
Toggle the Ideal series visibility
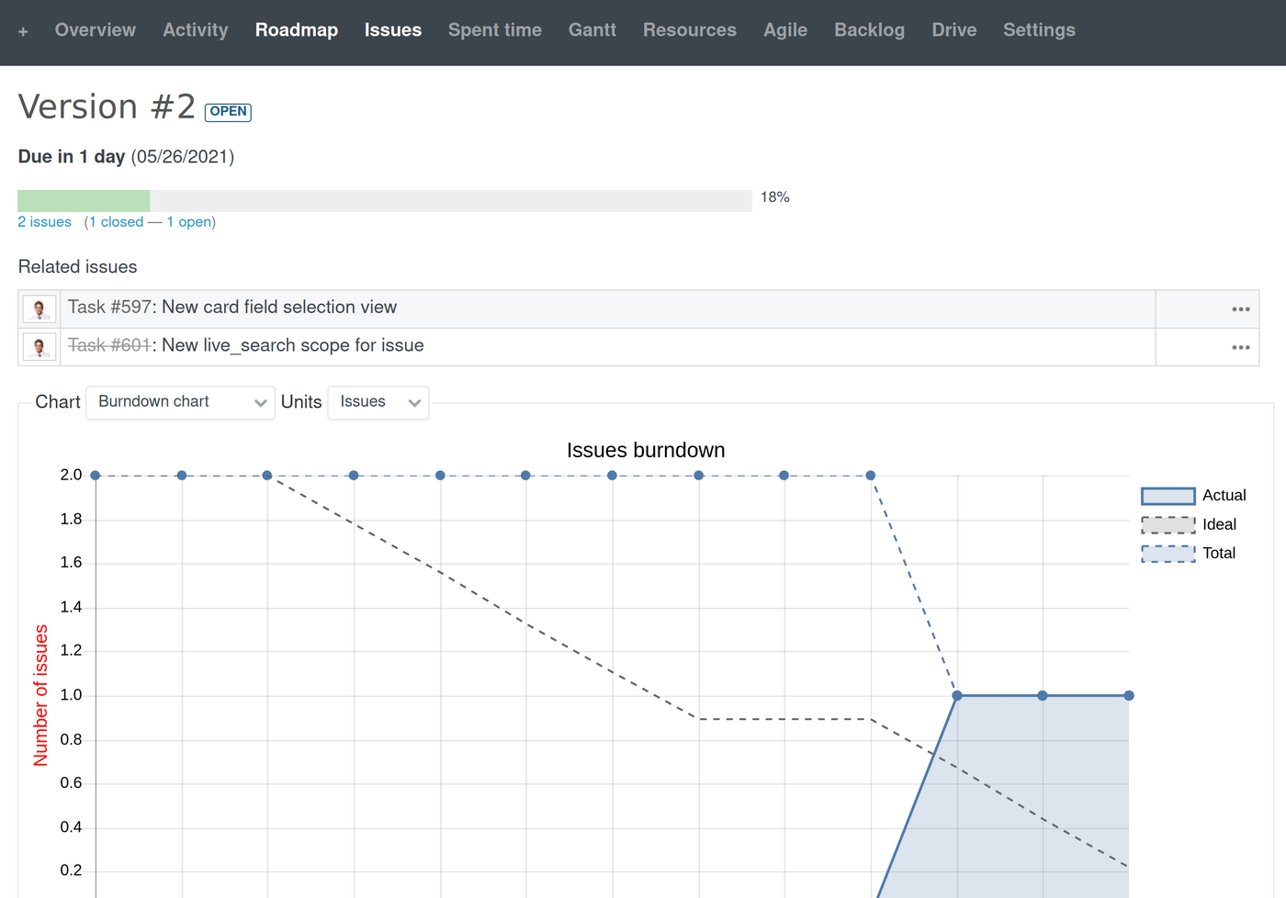(1220, 524)
